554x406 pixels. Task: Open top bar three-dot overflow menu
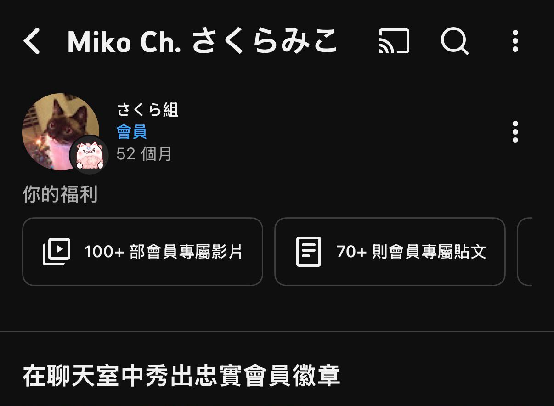point(515,41)
